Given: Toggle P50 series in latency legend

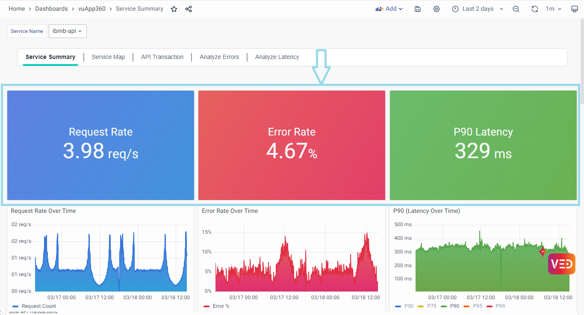Looking at the screenshot, I should click(x=404, y=306).
